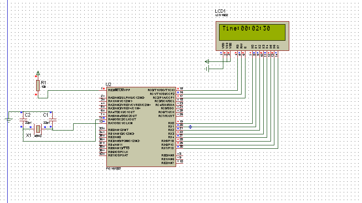
Task: Click the ground symbol beside capacitor C2
Action: coord(9,120)
